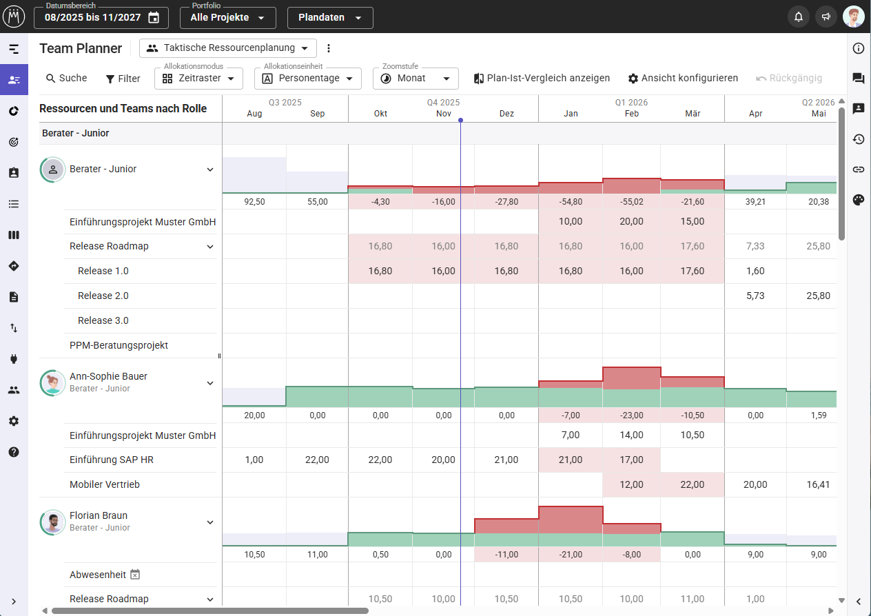871x616 pixels.
Task: Collapse the Release Roadmap under Berater - Junior
Action: pyautogui.click(x=210, y=247)
